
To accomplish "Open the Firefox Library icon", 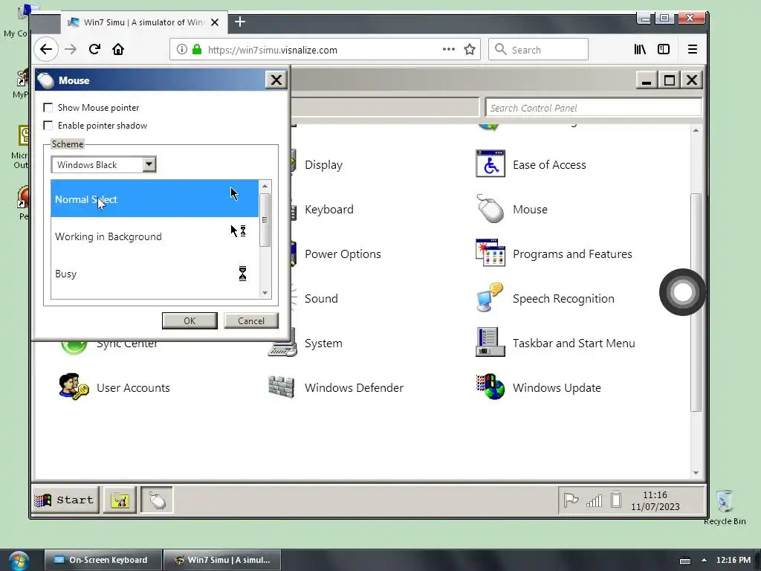I will click(x=640, y=49).
